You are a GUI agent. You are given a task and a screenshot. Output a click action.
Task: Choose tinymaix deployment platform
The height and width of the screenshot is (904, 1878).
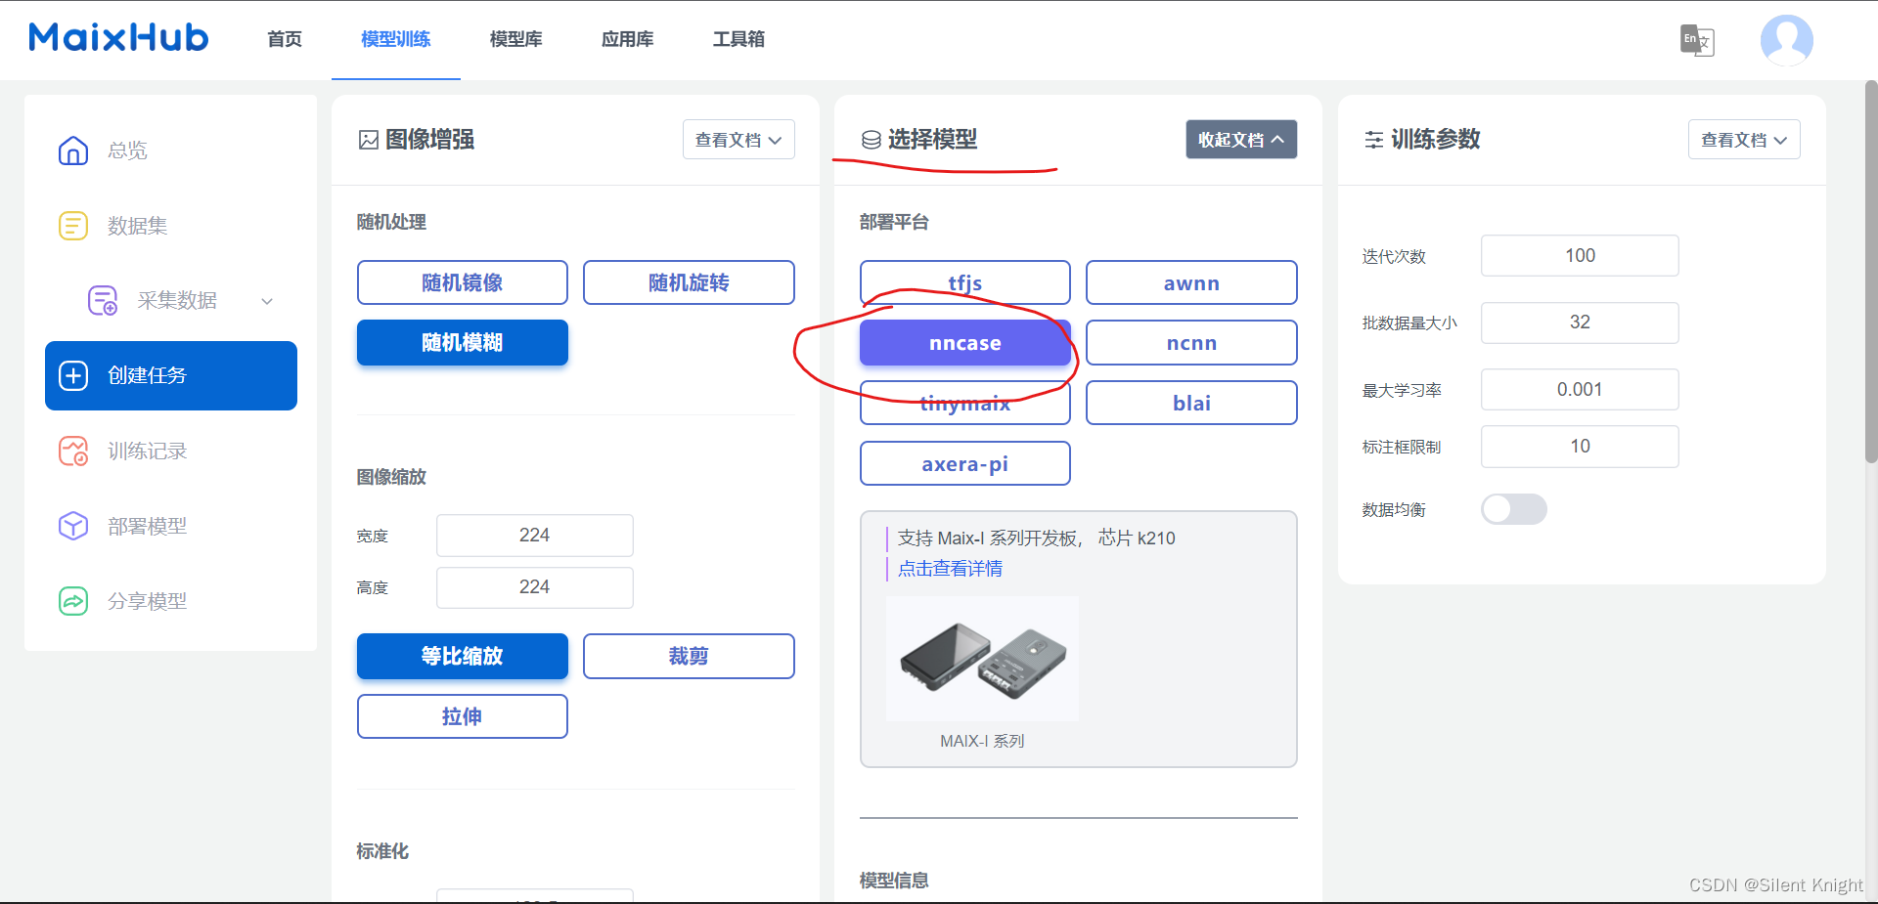coord(965,403)
